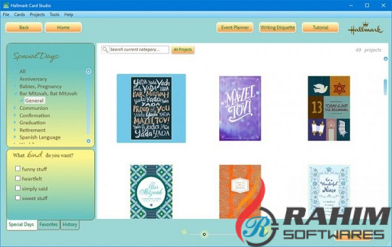
Task: Select the purple Mazel Tov card
Action: [x=240, y=108]
